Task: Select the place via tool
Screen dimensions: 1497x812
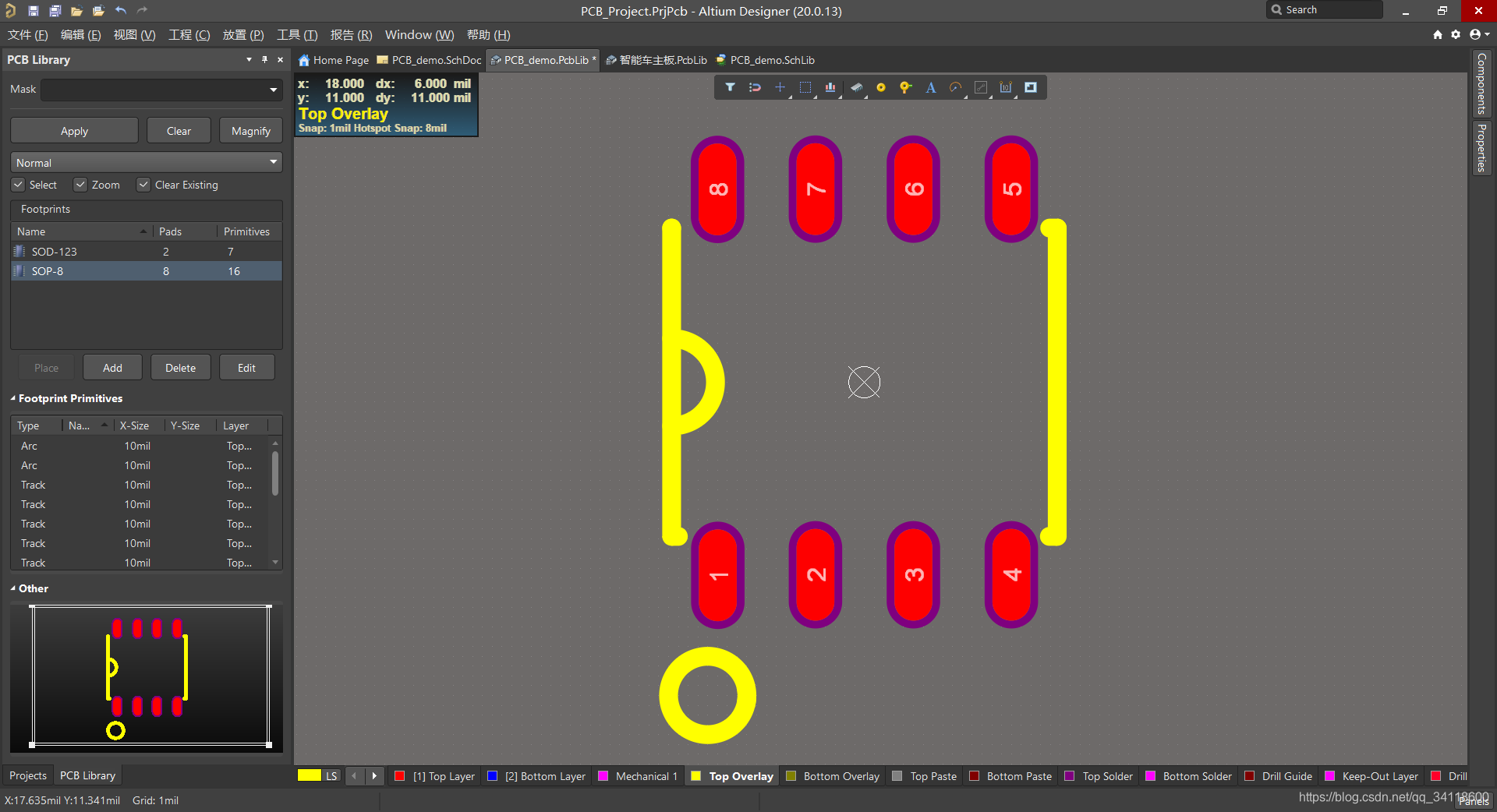Action: point(905,87)
